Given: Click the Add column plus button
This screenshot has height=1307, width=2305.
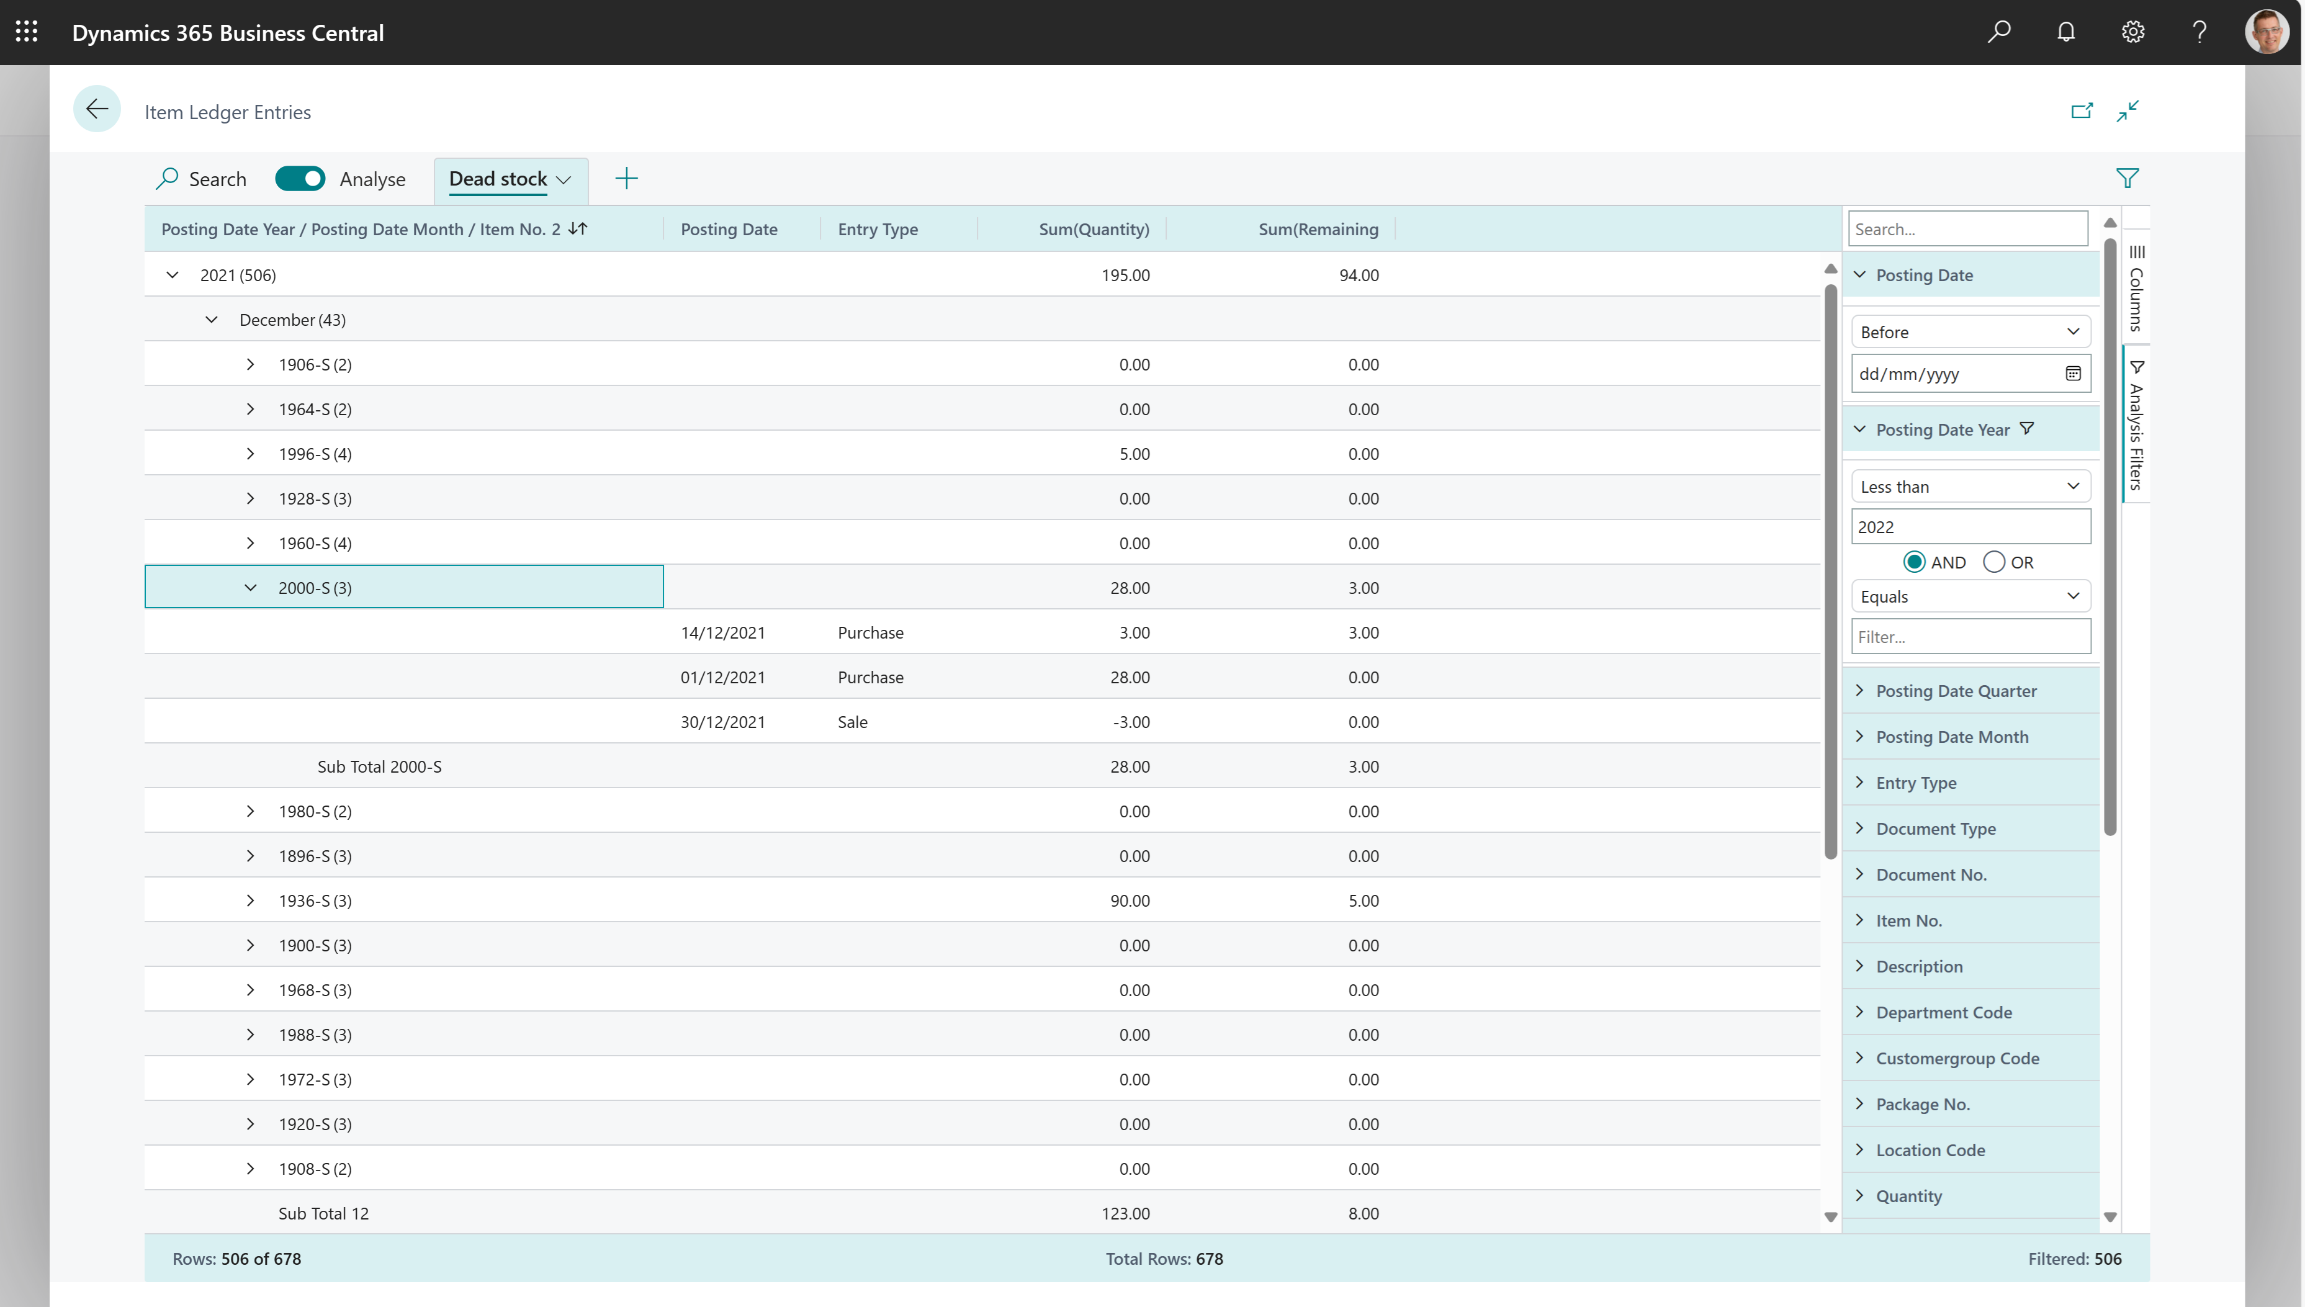Looking at the screenshot, I should (x=626, y=177).
